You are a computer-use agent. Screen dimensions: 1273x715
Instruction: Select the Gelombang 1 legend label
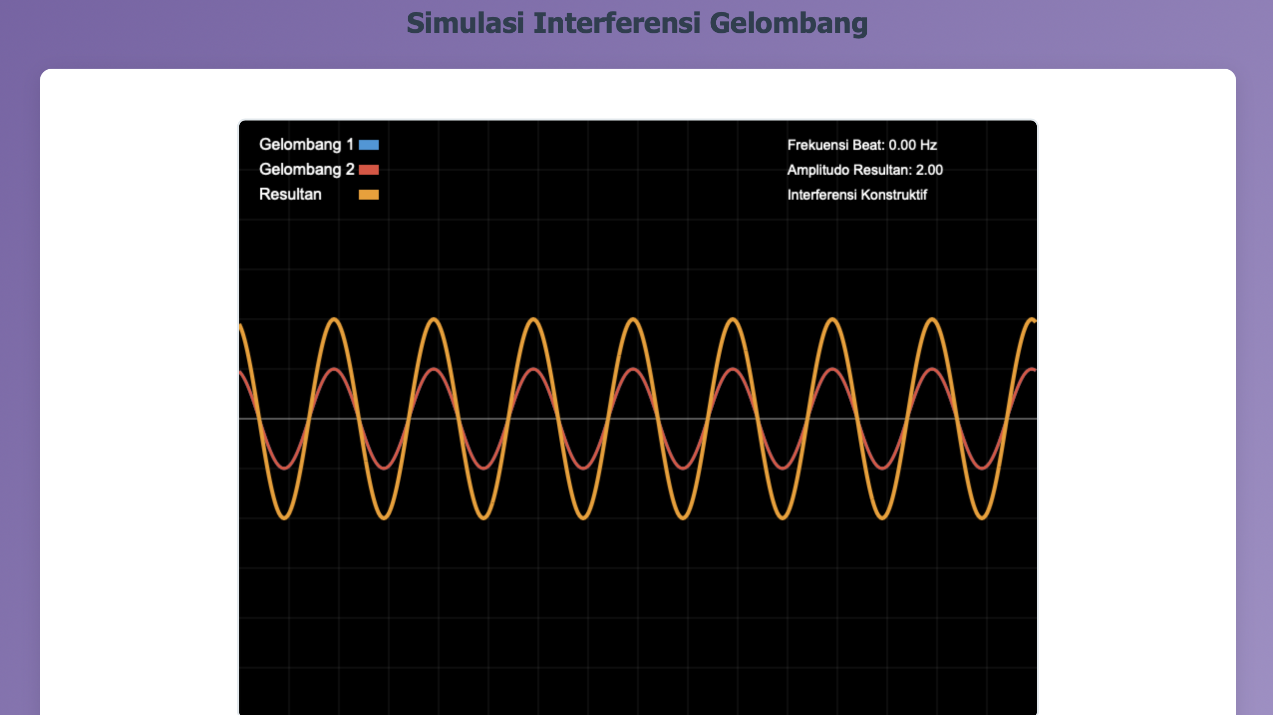click(306, 145)
